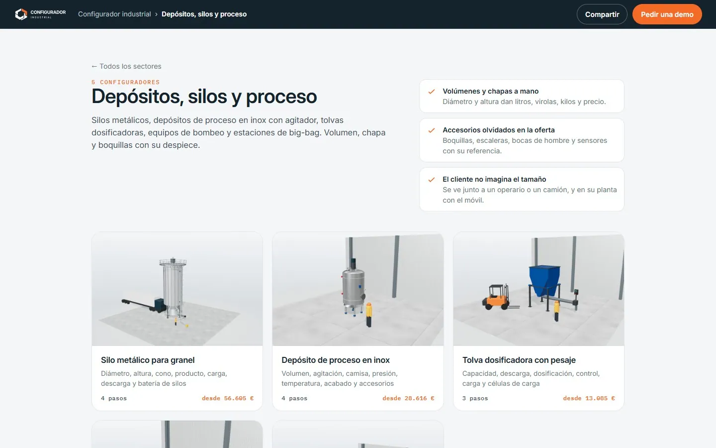Image resolution: width=716 pixels, height=448 pixels.
Task: Click the checkmark beside El cliente no imagina el tamaño
Action: point(432,180)
